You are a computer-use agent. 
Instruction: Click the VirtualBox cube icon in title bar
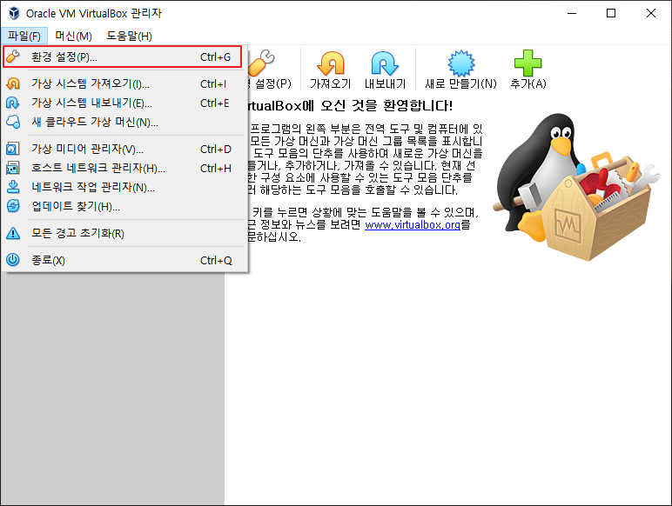14,13
